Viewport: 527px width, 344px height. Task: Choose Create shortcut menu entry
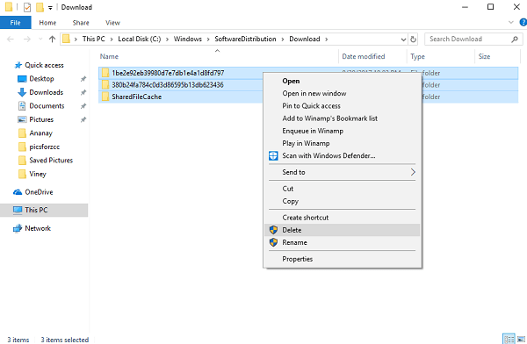pyautogui.click(x=343, y=218)
